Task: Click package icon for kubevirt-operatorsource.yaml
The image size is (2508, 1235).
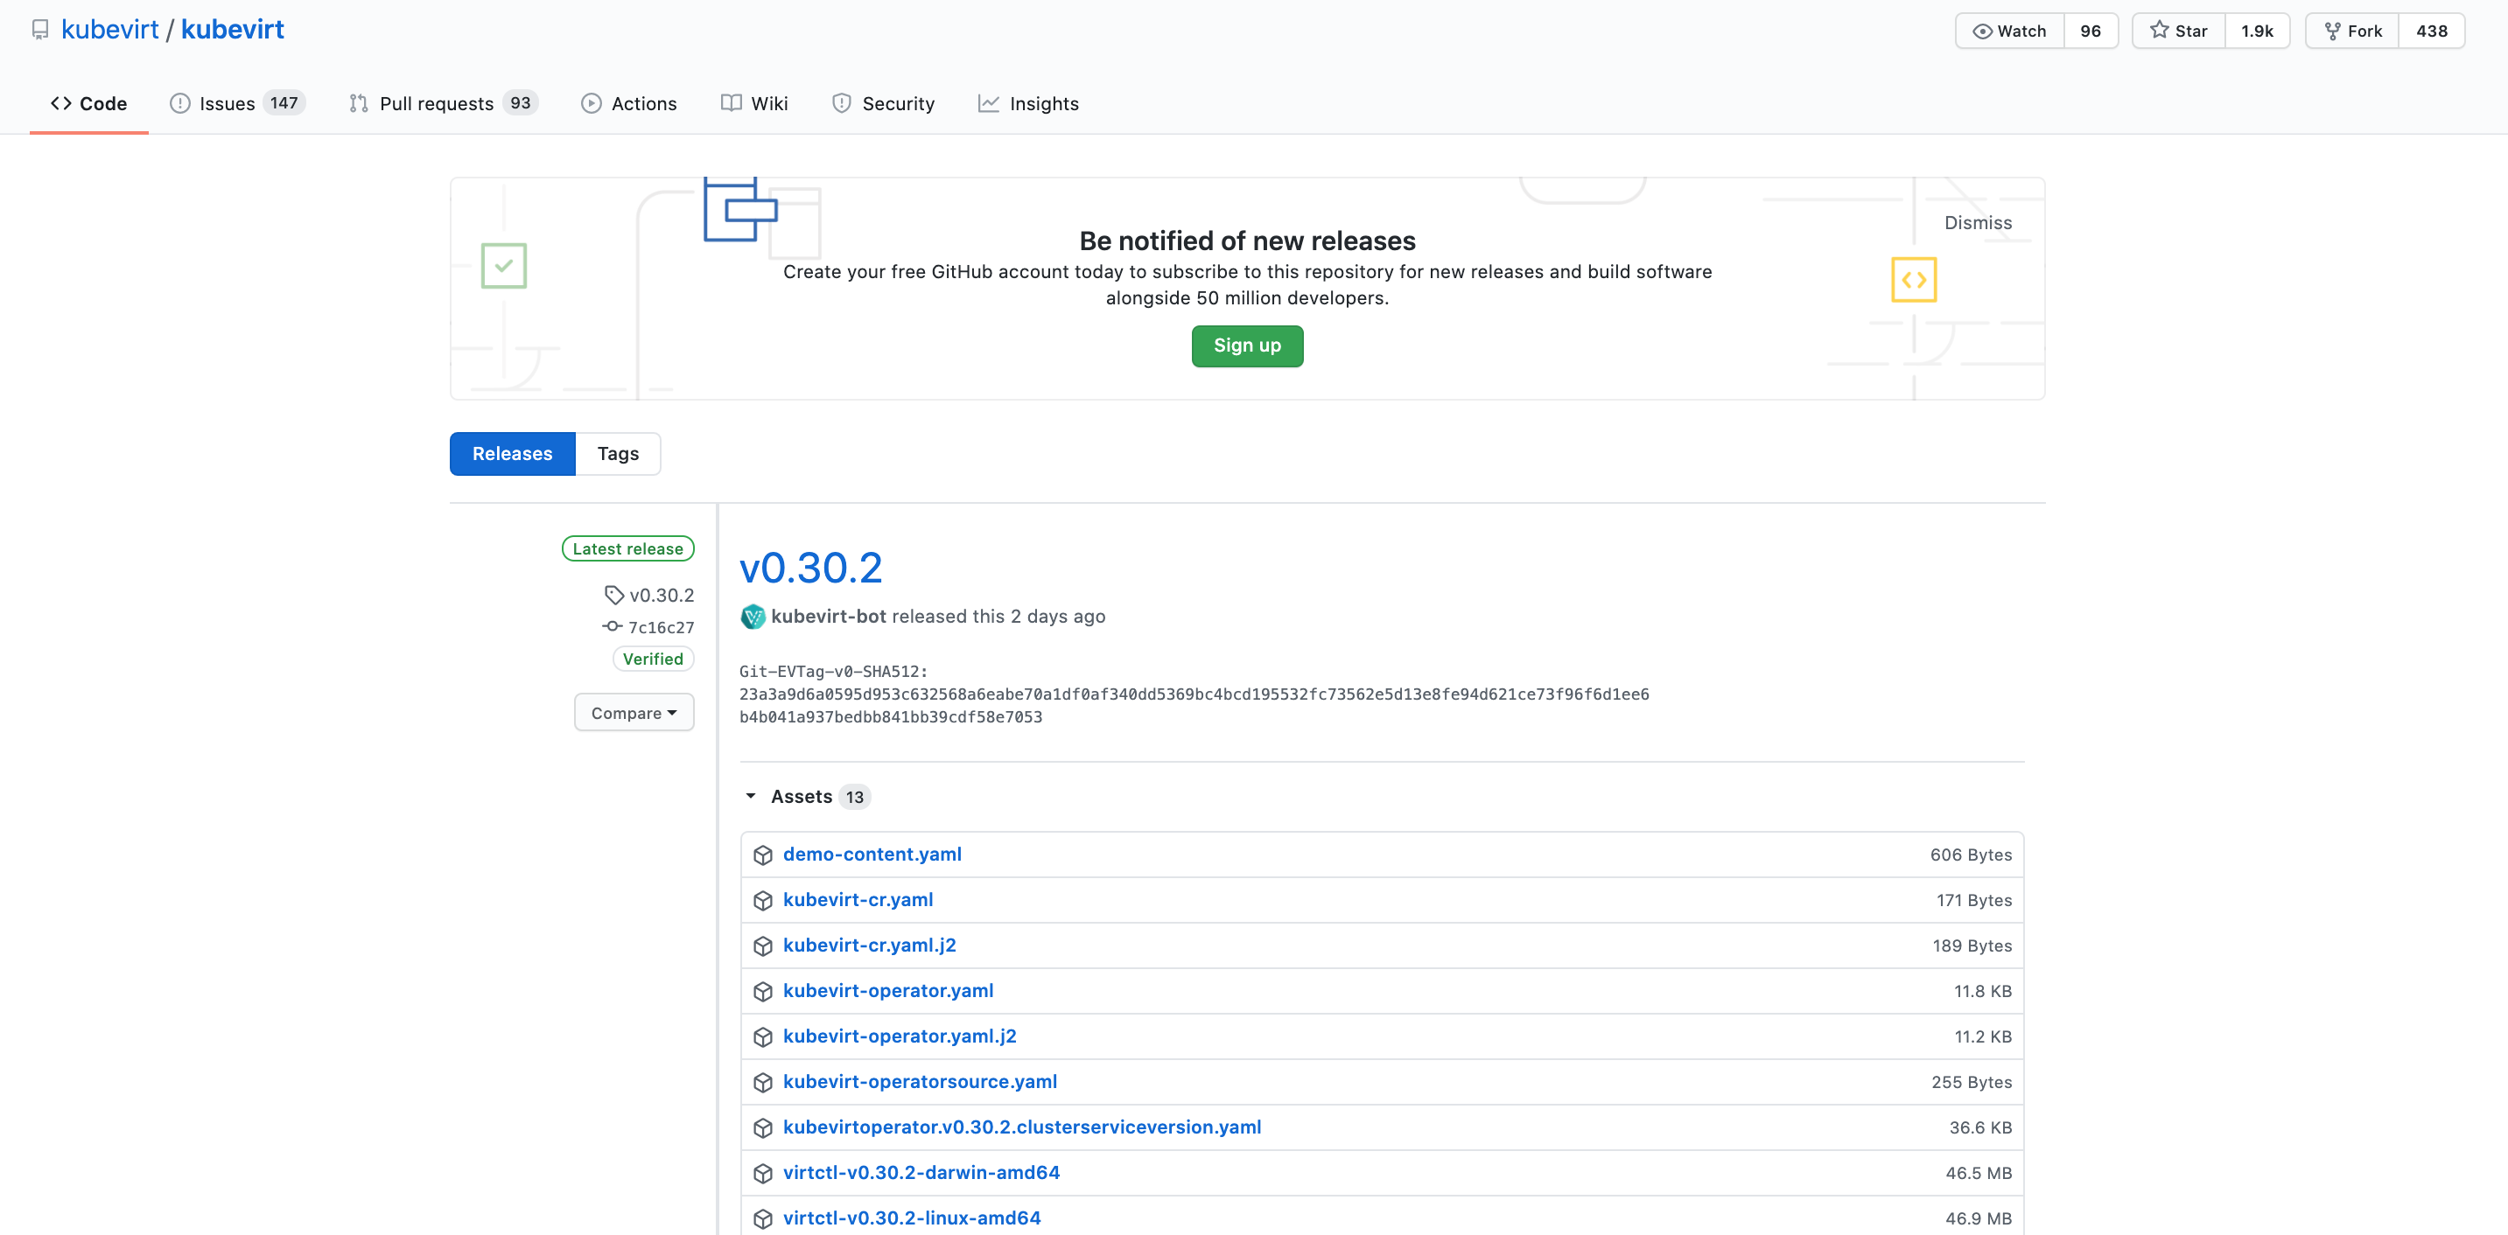Action: pyautogui.click(x=763, y=1082)
